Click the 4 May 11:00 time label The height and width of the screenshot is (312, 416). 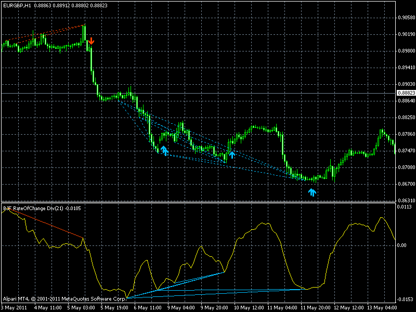pos(48,308)
